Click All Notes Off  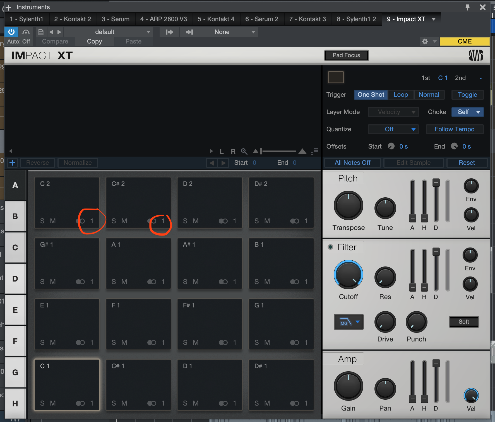(x=352, y=163)
